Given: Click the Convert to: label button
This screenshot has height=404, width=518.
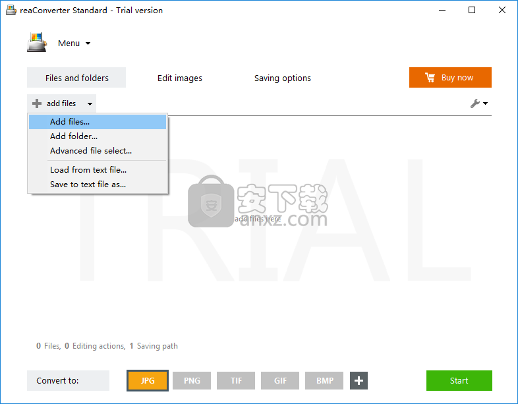Looking at the screenshot, I should (68, 380).
